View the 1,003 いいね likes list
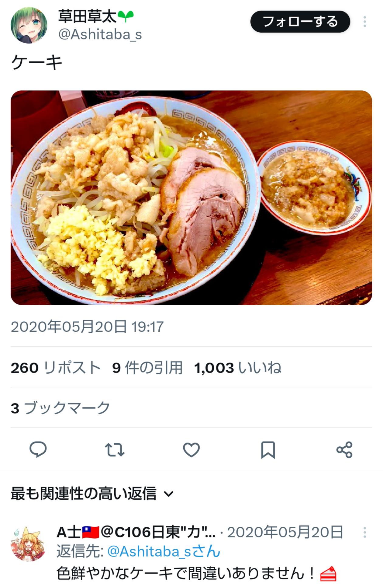This screenshot has width=383, height=587. (238, 368)
